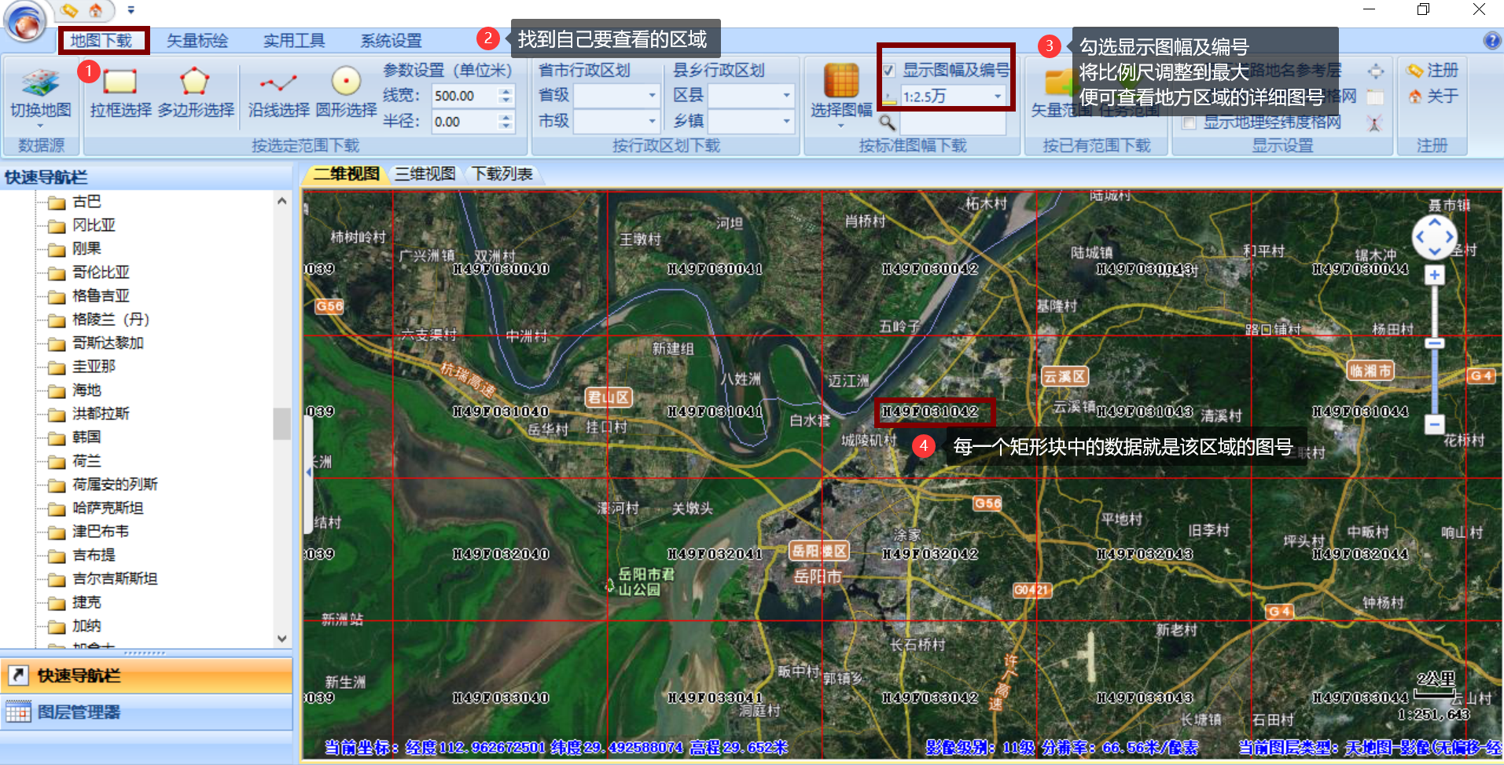Click the 韩国 folder icon
This screenshot has height=765, width=1504.
point(57,439)
